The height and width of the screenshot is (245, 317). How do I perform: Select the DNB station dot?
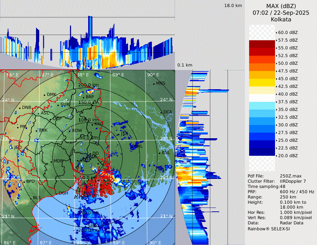pyautogui.click(x=20, y=108)
